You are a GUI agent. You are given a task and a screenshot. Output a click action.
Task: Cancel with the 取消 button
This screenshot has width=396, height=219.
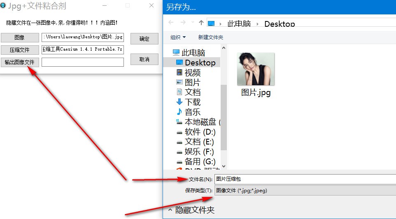tap(144, 59)
